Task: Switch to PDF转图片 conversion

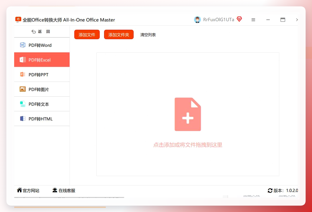Action: [42, 89]
